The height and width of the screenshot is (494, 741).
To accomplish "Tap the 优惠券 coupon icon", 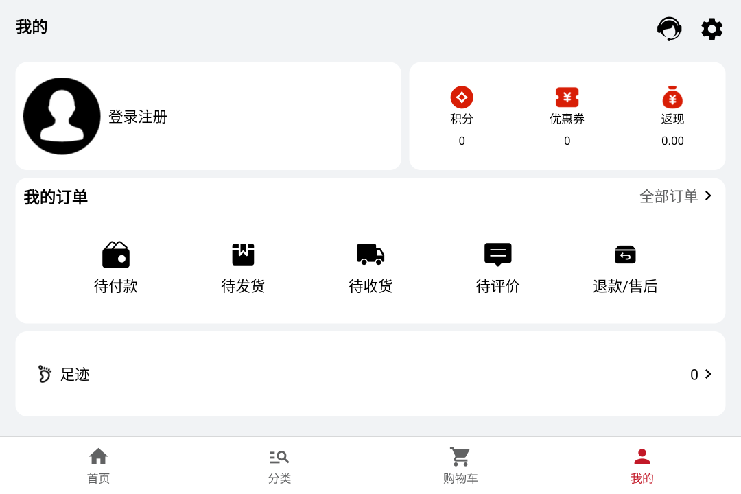I will pos(567,97).
